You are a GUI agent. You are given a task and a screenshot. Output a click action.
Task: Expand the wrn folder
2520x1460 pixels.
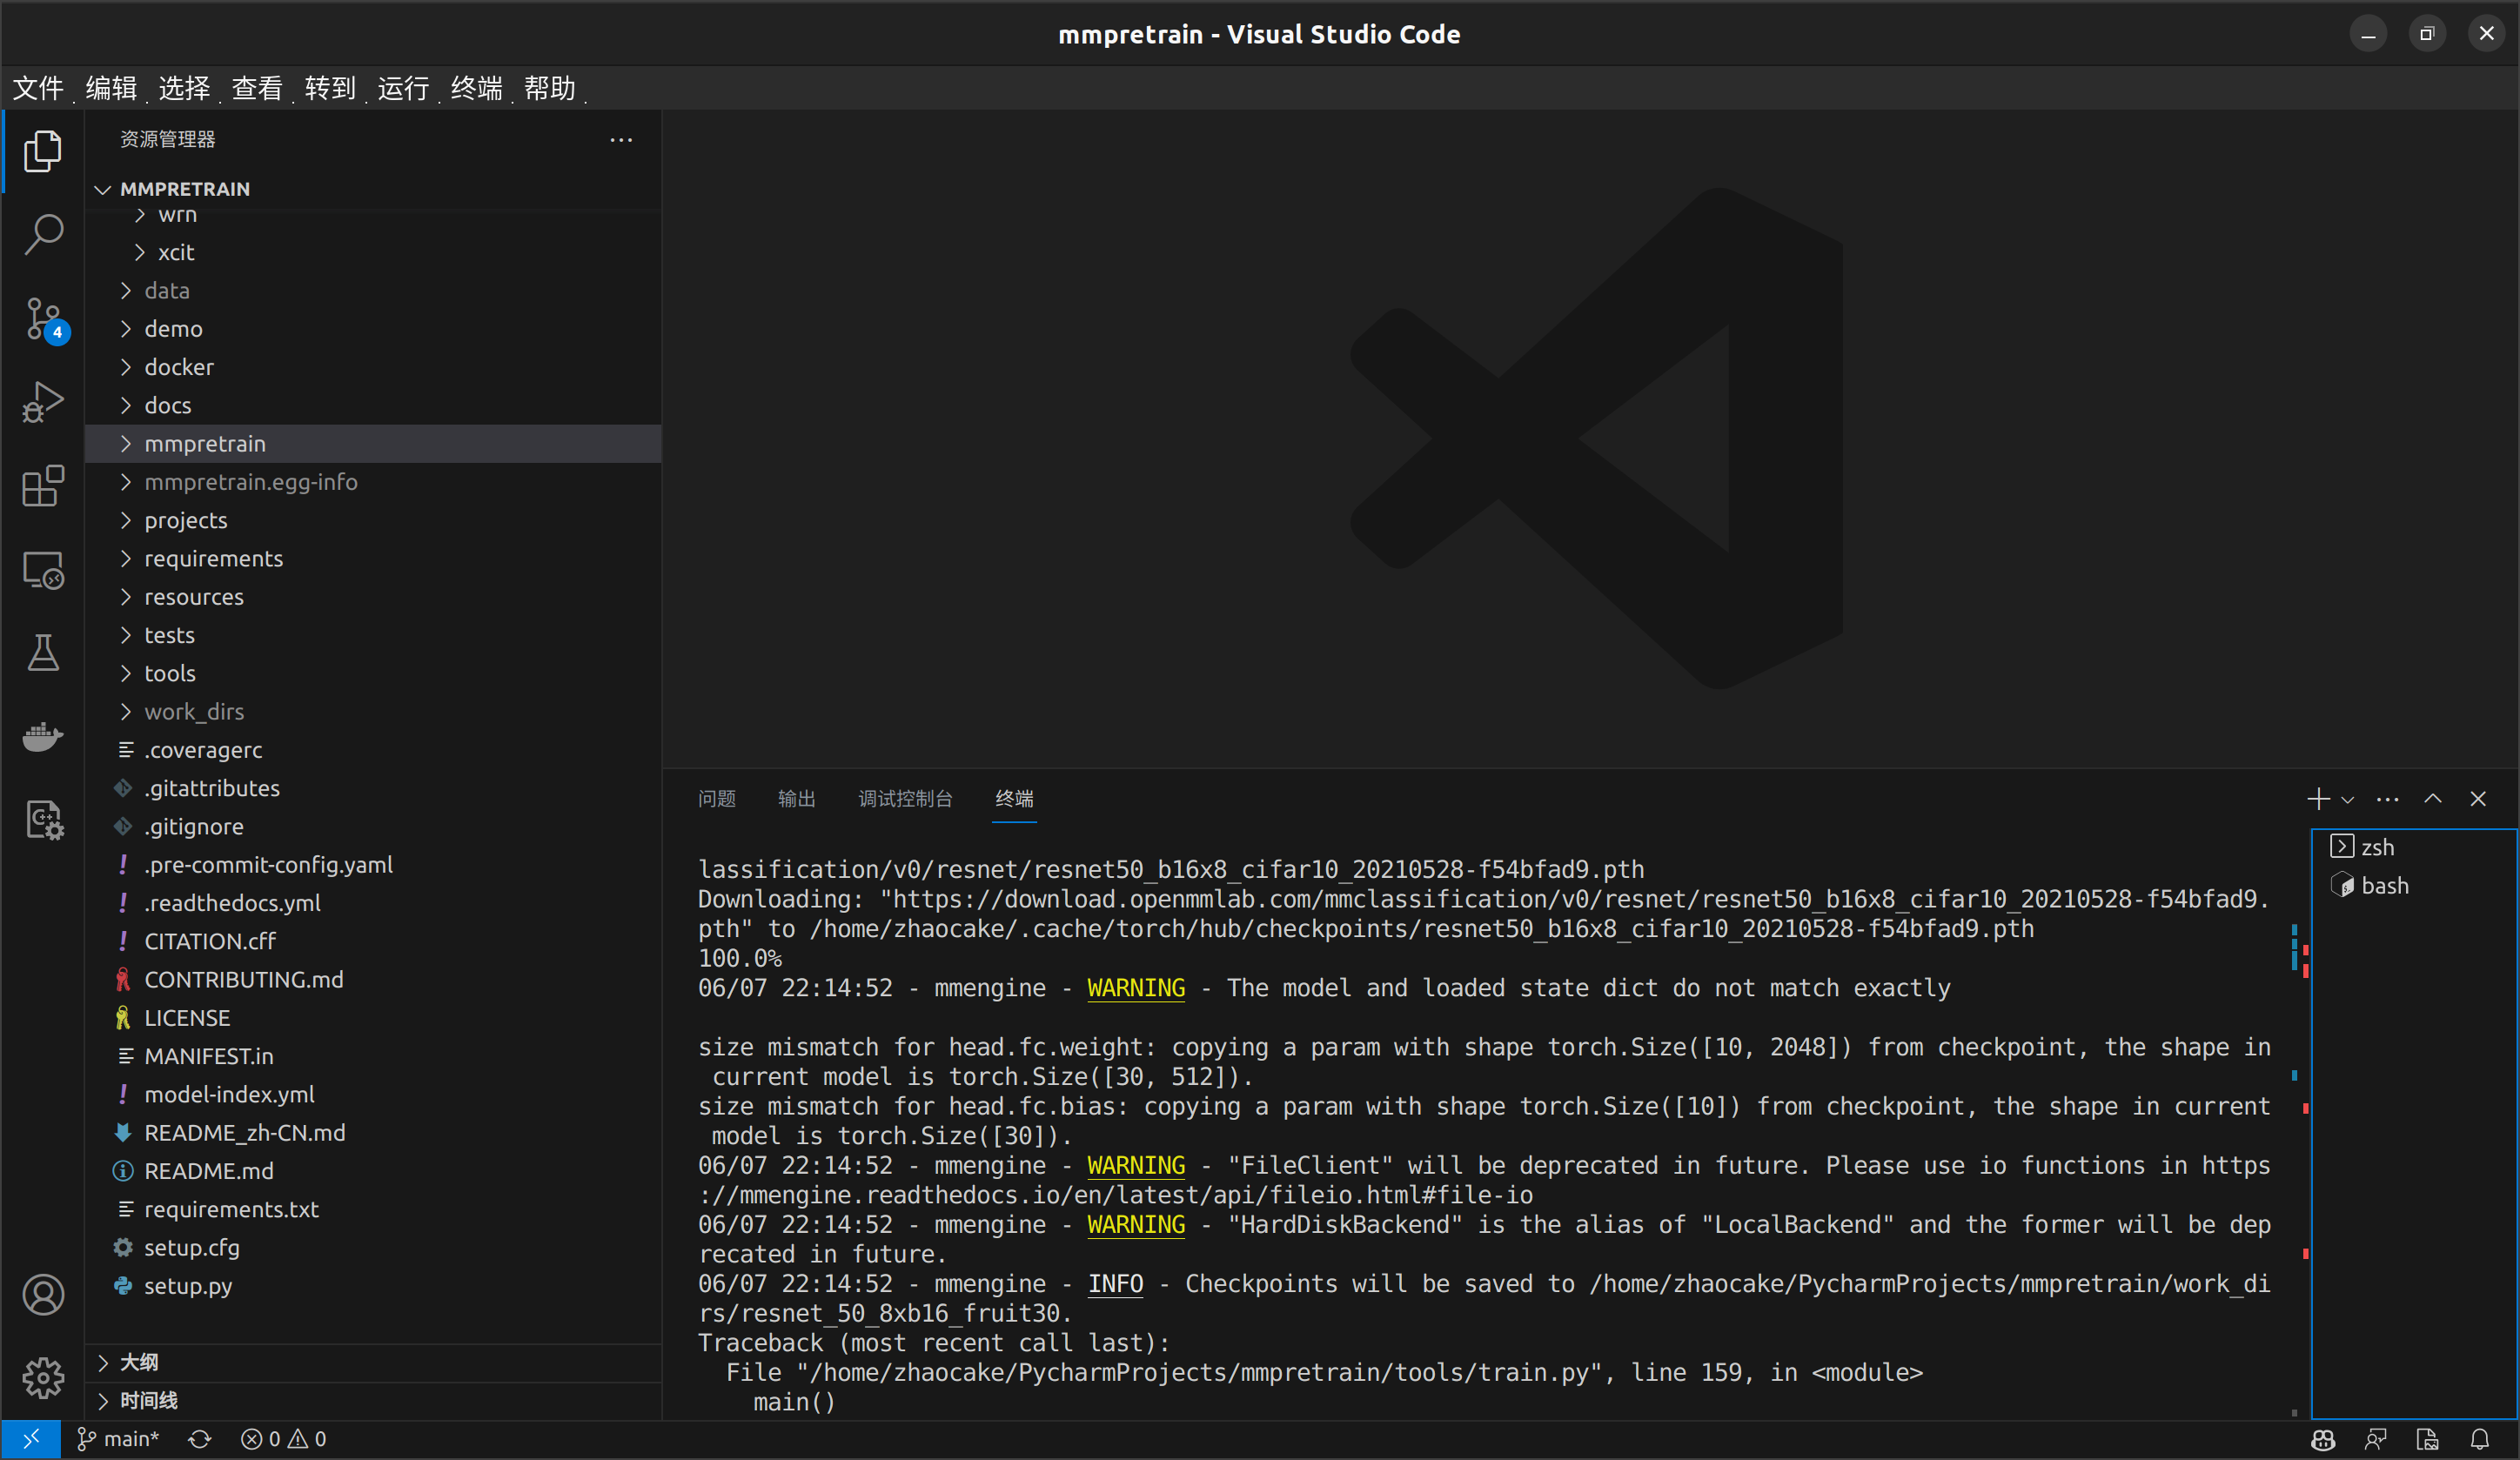click(x=373, y=215)
